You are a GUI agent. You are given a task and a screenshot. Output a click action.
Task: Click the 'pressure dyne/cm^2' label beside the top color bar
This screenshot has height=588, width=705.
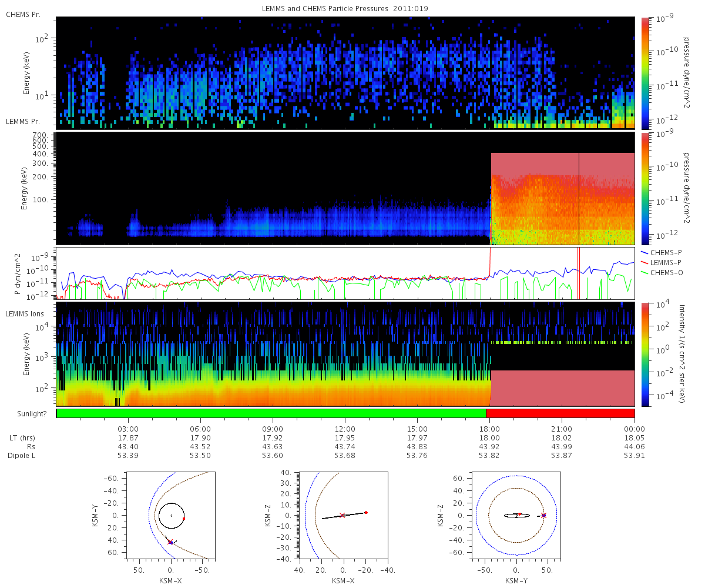(x=686, y=72)
